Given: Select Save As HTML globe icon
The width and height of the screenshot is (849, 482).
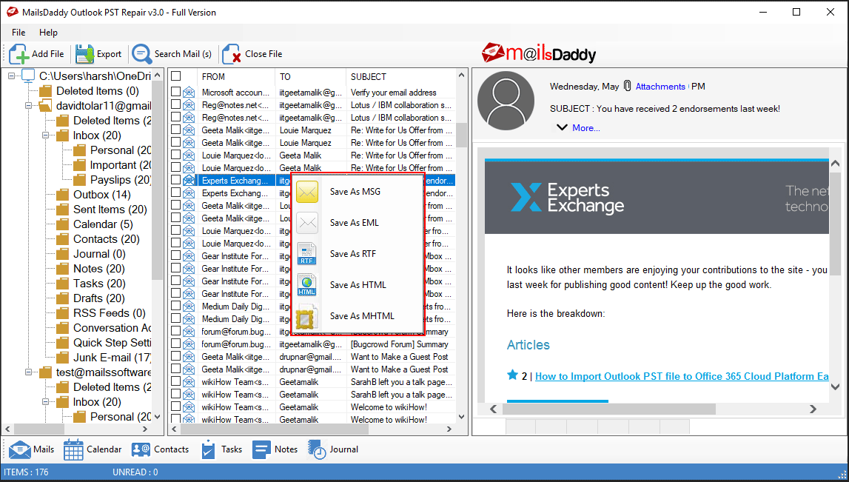Looking at the screenshot, I should [x=307, y=285].
